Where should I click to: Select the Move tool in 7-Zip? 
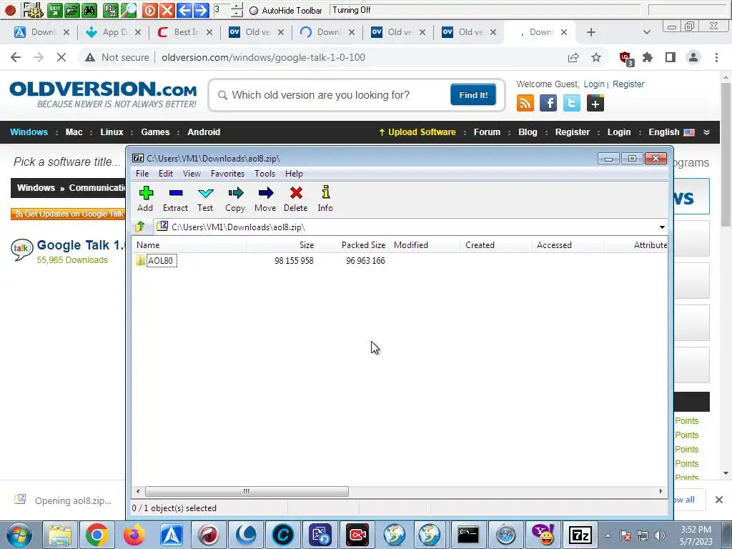(x=266, y=193)
